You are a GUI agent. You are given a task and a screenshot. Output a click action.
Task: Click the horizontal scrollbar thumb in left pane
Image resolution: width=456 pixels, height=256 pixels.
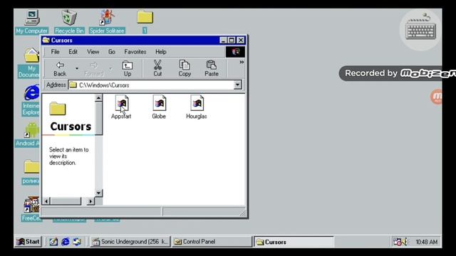(66, 201)
